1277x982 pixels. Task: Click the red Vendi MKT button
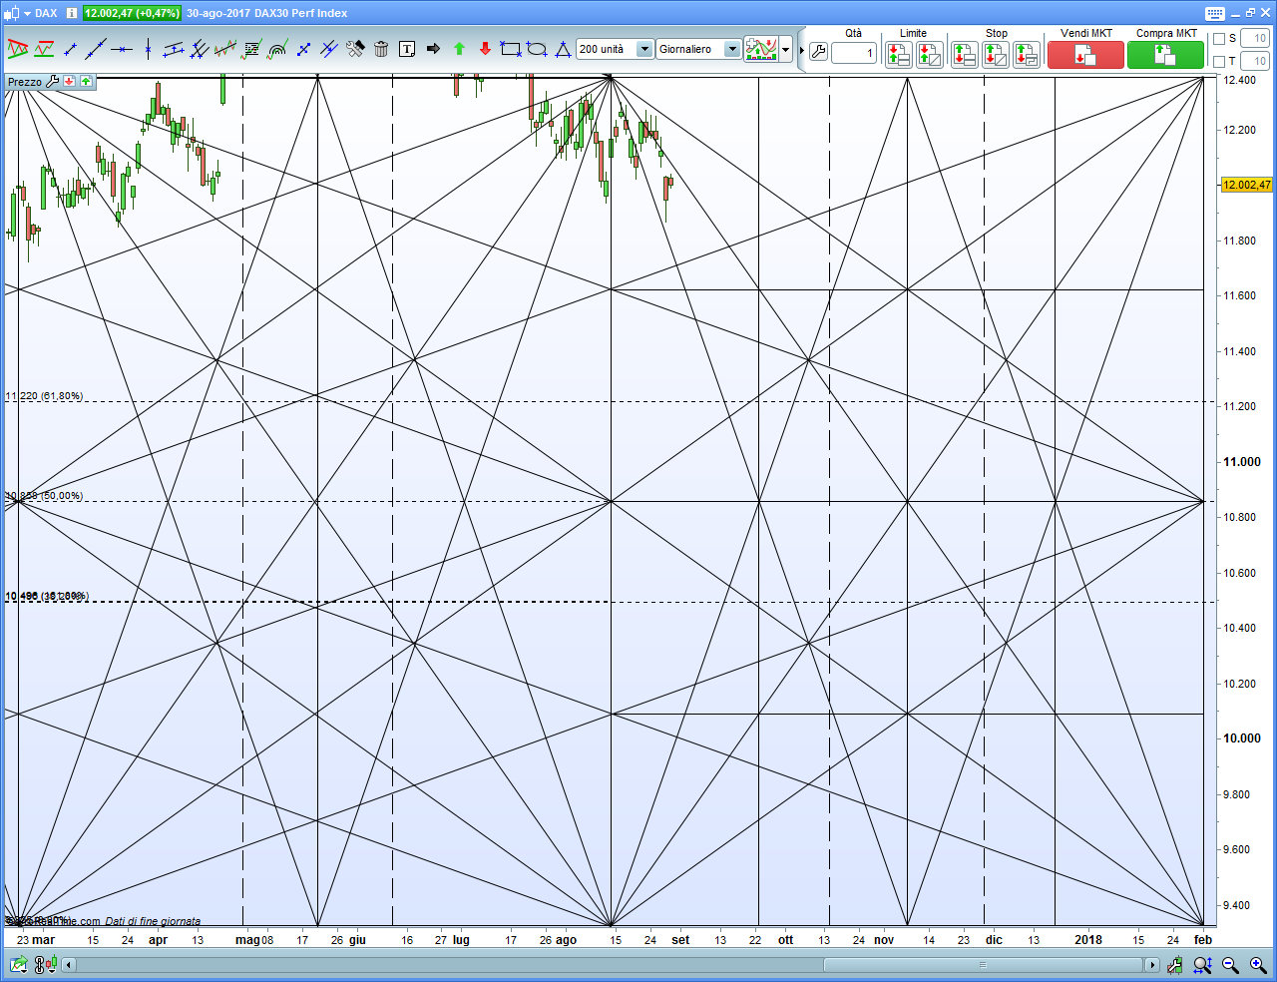[x=1085, y=55]
